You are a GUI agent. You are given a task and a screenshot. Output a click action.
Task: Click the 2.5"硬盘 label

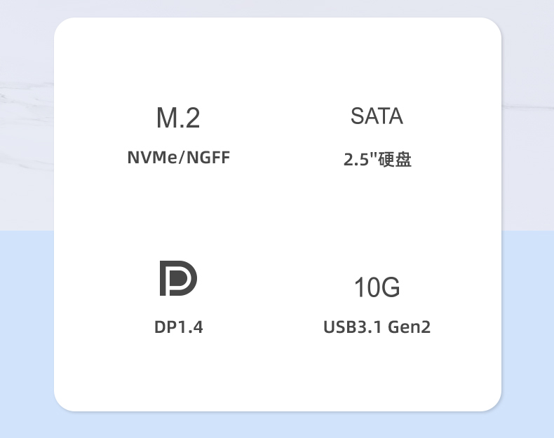tap(377, 160)
